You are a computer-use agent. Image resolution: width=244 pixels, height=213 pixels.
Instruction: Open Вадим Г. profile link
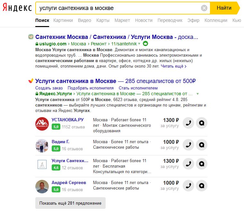point(61,142)
